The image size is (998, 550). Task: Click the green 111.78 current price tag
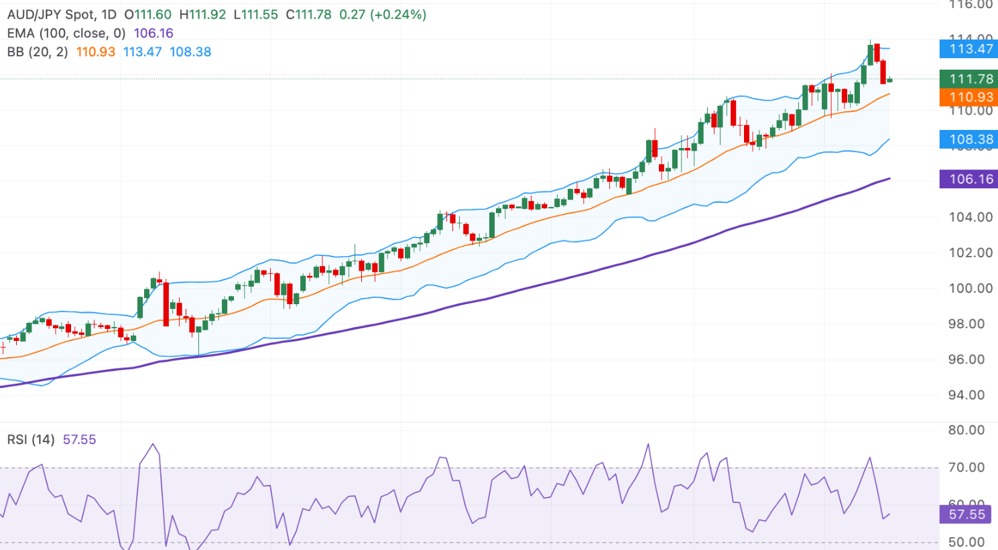pos(971,79)
